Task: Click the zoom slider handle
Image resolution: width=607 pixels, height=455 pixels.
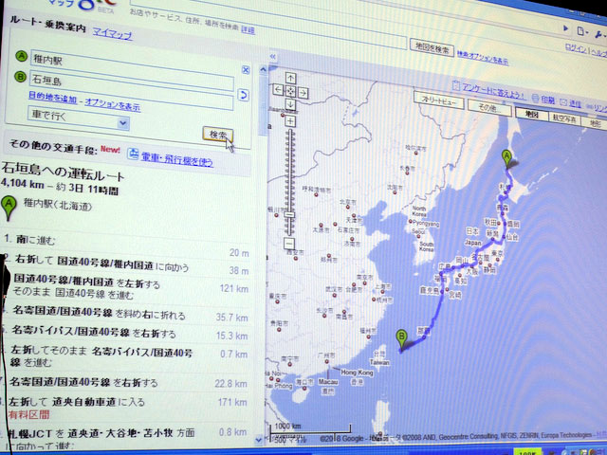Action: click(x=289, y=215)
